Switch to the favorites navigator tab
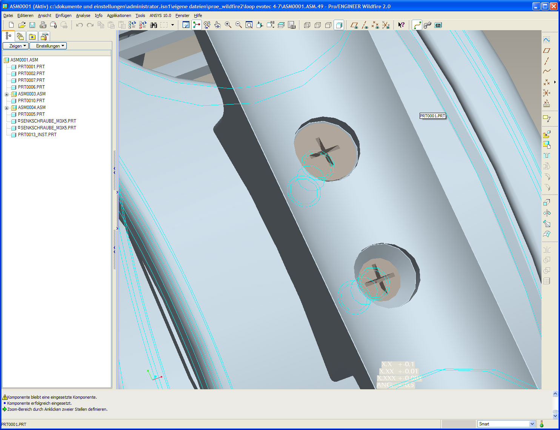The height and width of the screenshot is (430, 560). coord(32,37)
